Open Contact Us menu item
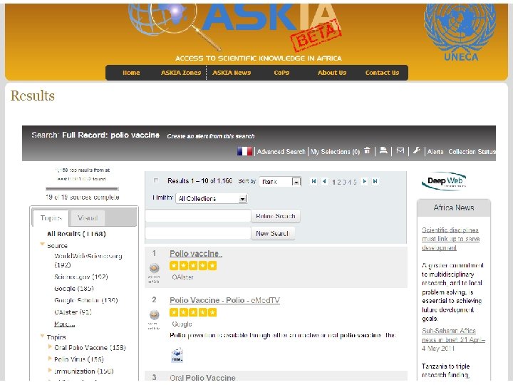 (382, 73)
